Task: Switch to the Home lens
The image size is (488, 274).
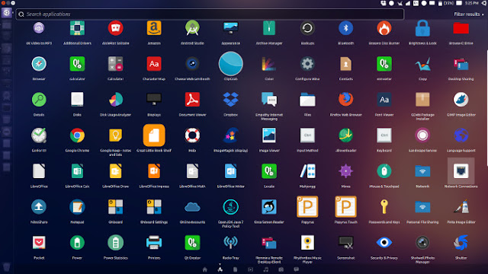Action: [205, 269]
